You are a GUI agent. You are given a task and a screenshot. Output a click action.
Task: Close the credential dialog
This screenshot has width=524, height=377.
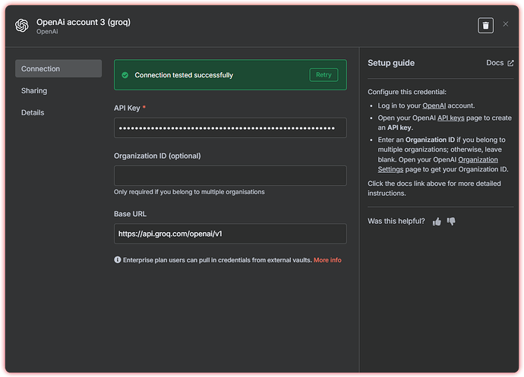pos(505,24)
